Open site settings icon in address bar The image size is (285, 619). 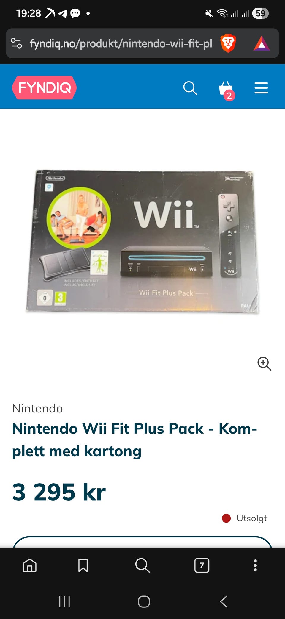[x=16, y=43]
